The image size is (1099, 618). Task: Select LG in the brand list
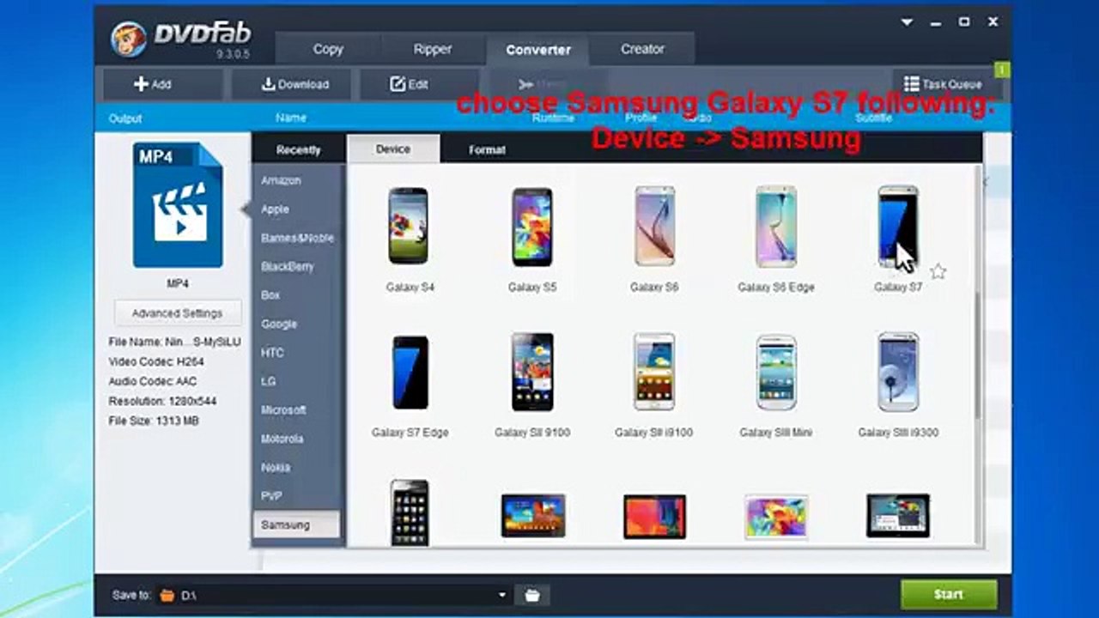tap(297, 381)
